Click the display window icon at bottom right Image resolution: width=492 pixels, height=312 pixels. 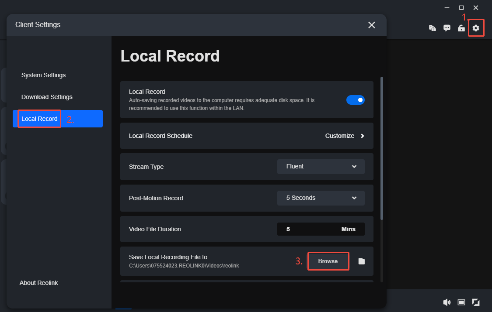coord(461,302)
